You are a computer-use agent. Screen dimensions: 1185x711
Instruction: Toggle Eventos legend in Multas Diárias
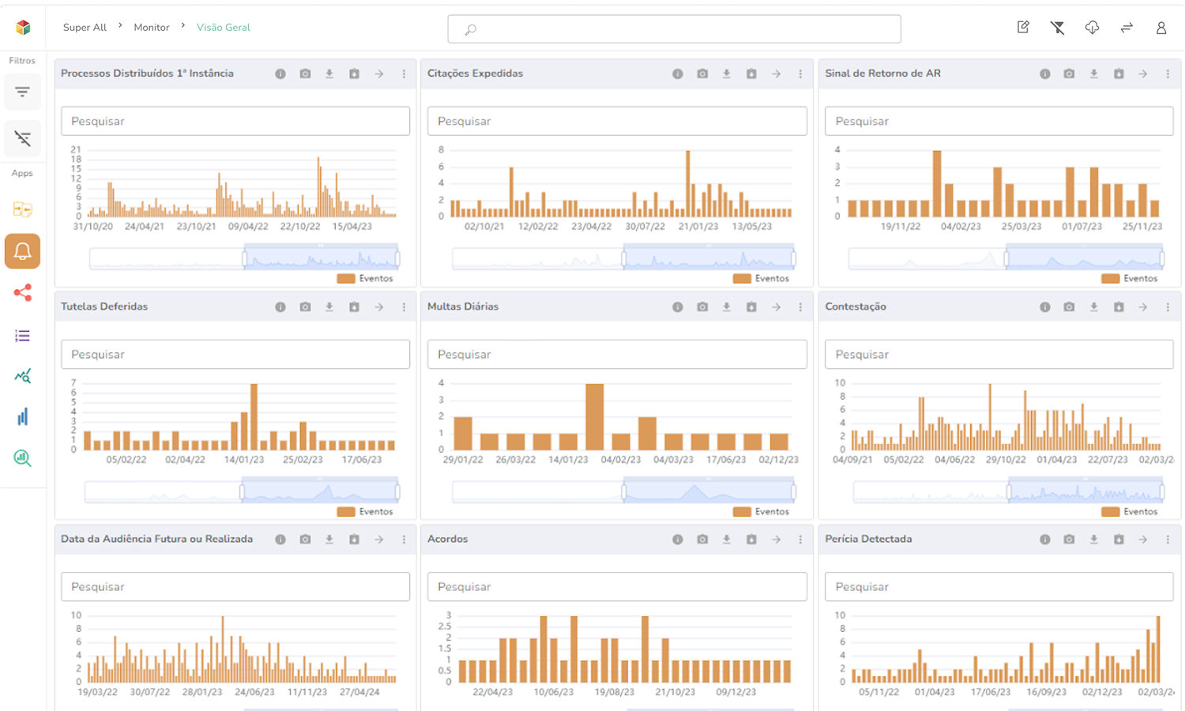[x=761, y=511]
